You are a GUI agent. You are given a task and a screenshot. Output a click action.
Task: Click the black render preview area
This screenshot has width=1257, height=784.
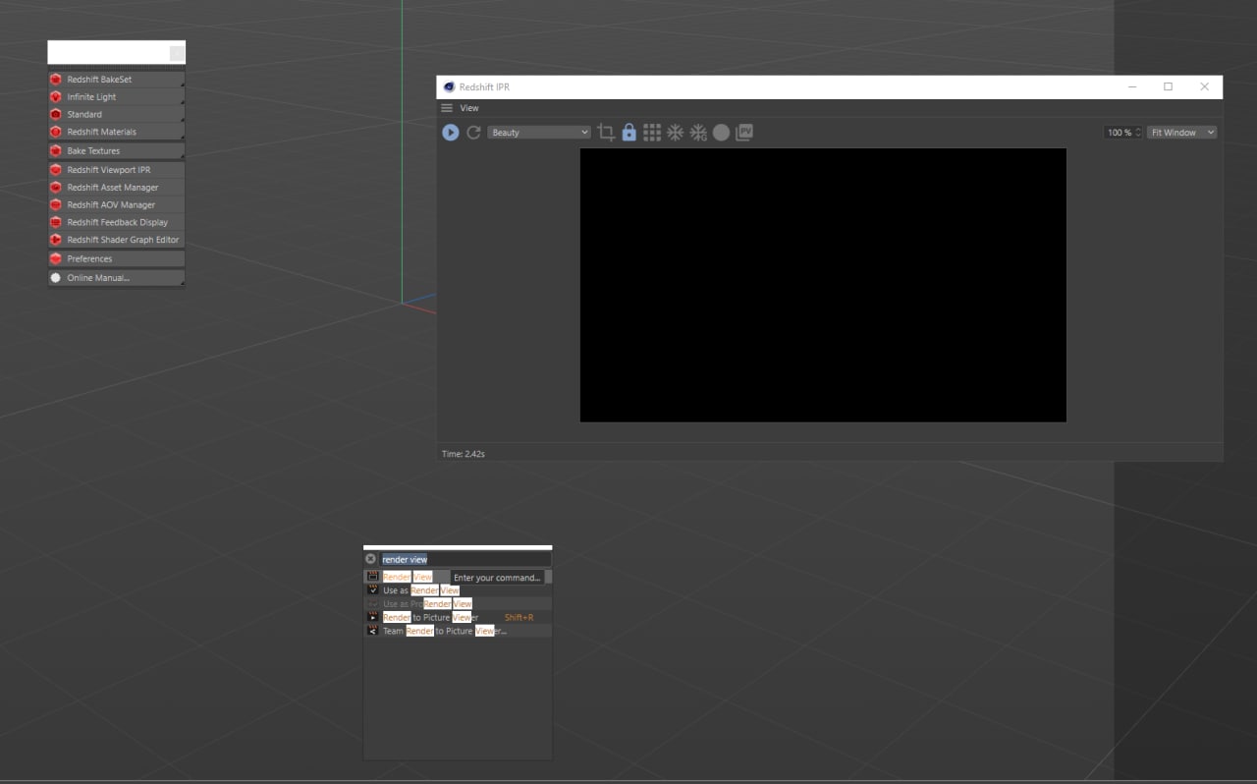point(823,286)
